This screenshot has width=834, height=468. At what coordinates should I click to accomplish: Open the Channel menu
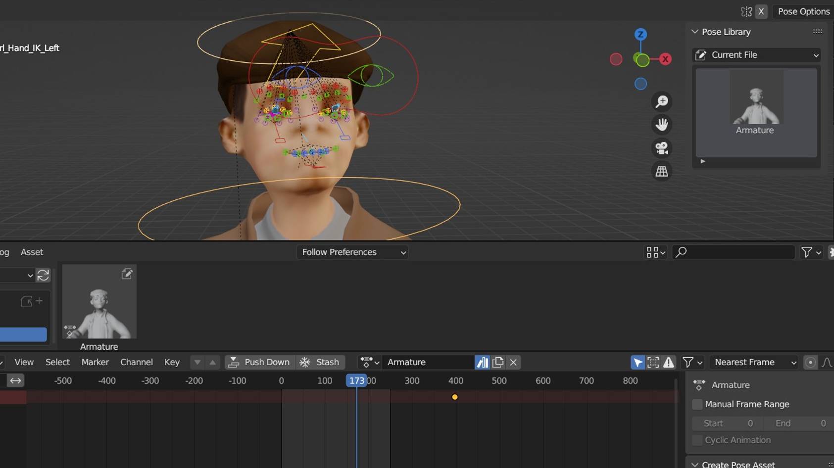coord(136,362)
